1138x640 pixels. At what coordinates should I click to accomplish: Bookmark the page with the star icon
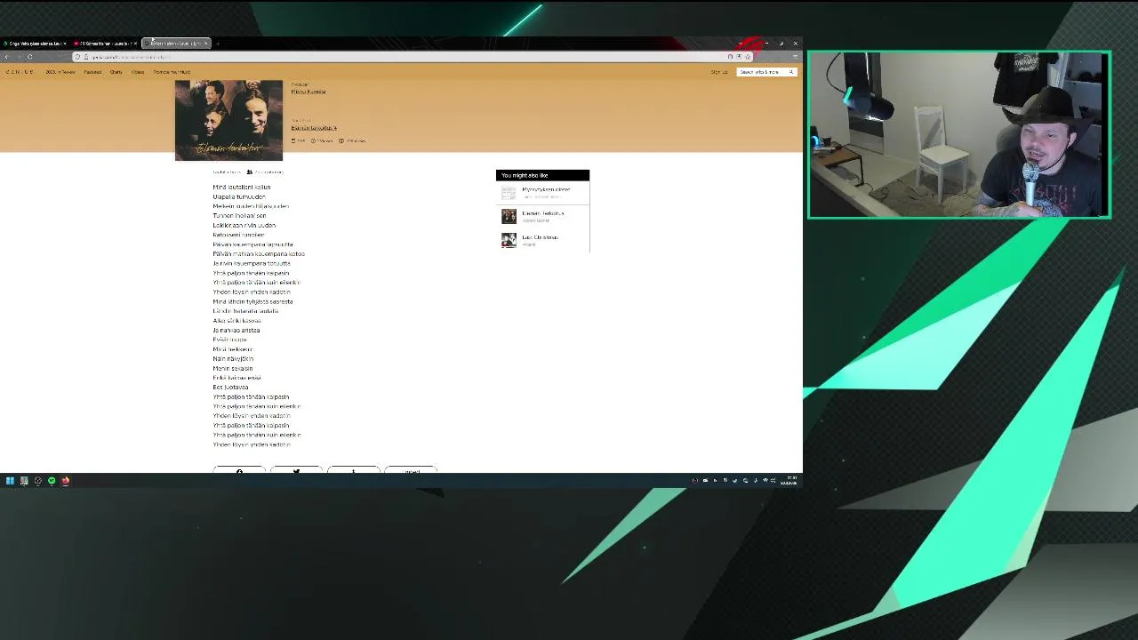tap(747, 57)
